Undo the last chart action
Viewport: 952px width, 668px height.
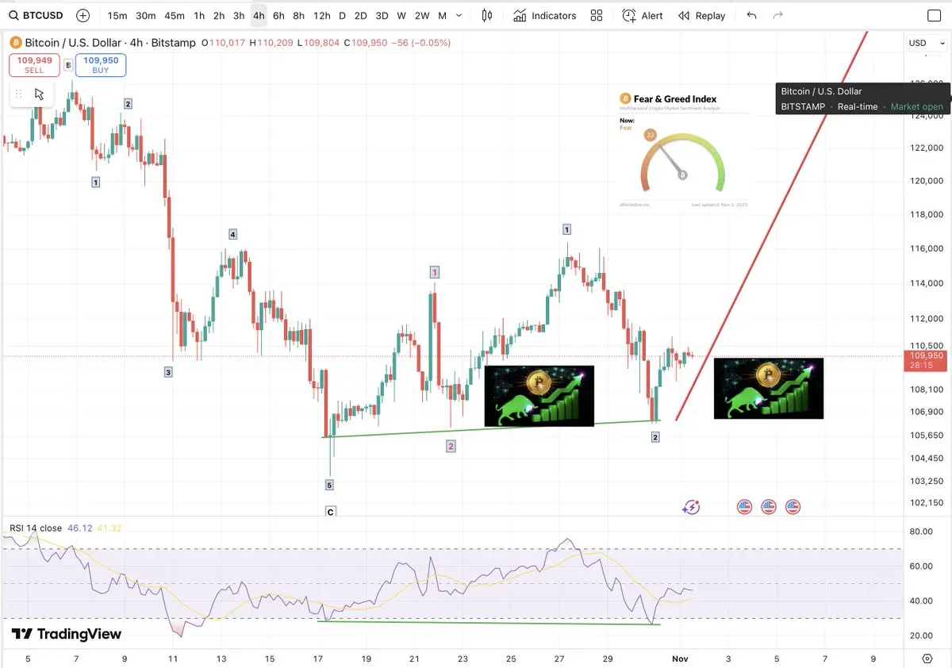click(751, 15)
